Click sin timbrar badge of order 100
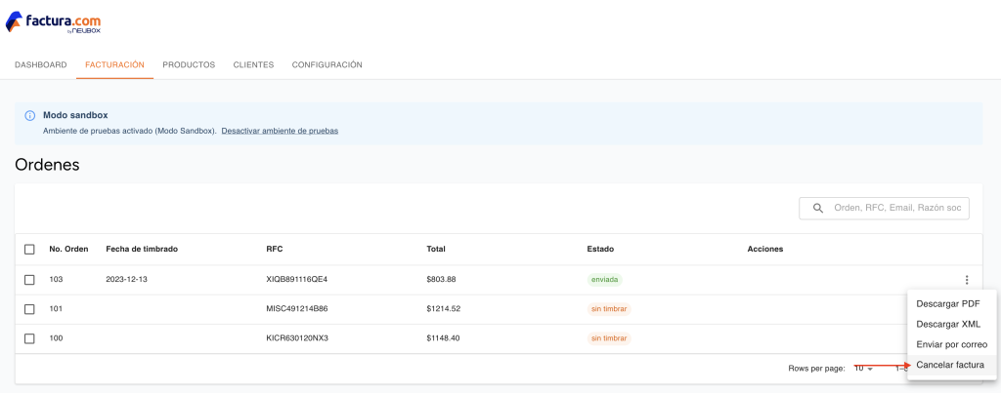The width and height of the screenshot is (1001, 393). 609,338
